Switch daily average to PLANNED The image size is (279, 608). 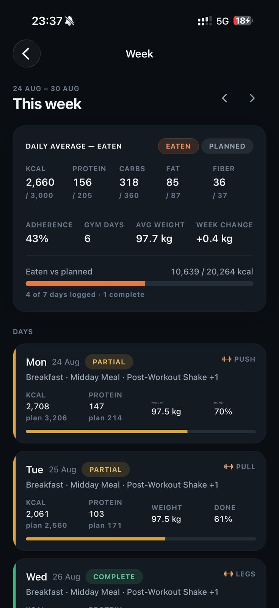click(227, 146)
